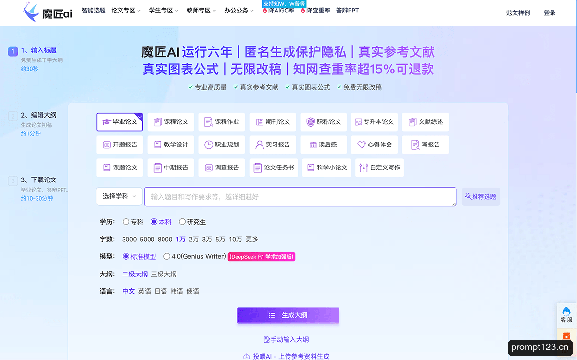Open 投喂AI 上传参考资料生成 link
This screenshot has height=360, width=577.
click(287, 356)
